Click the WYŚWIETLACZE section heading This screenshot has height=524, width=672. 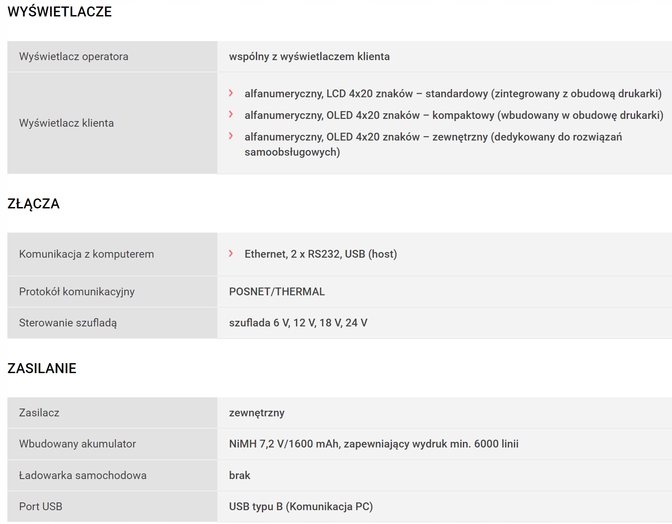tap(60, 12)
